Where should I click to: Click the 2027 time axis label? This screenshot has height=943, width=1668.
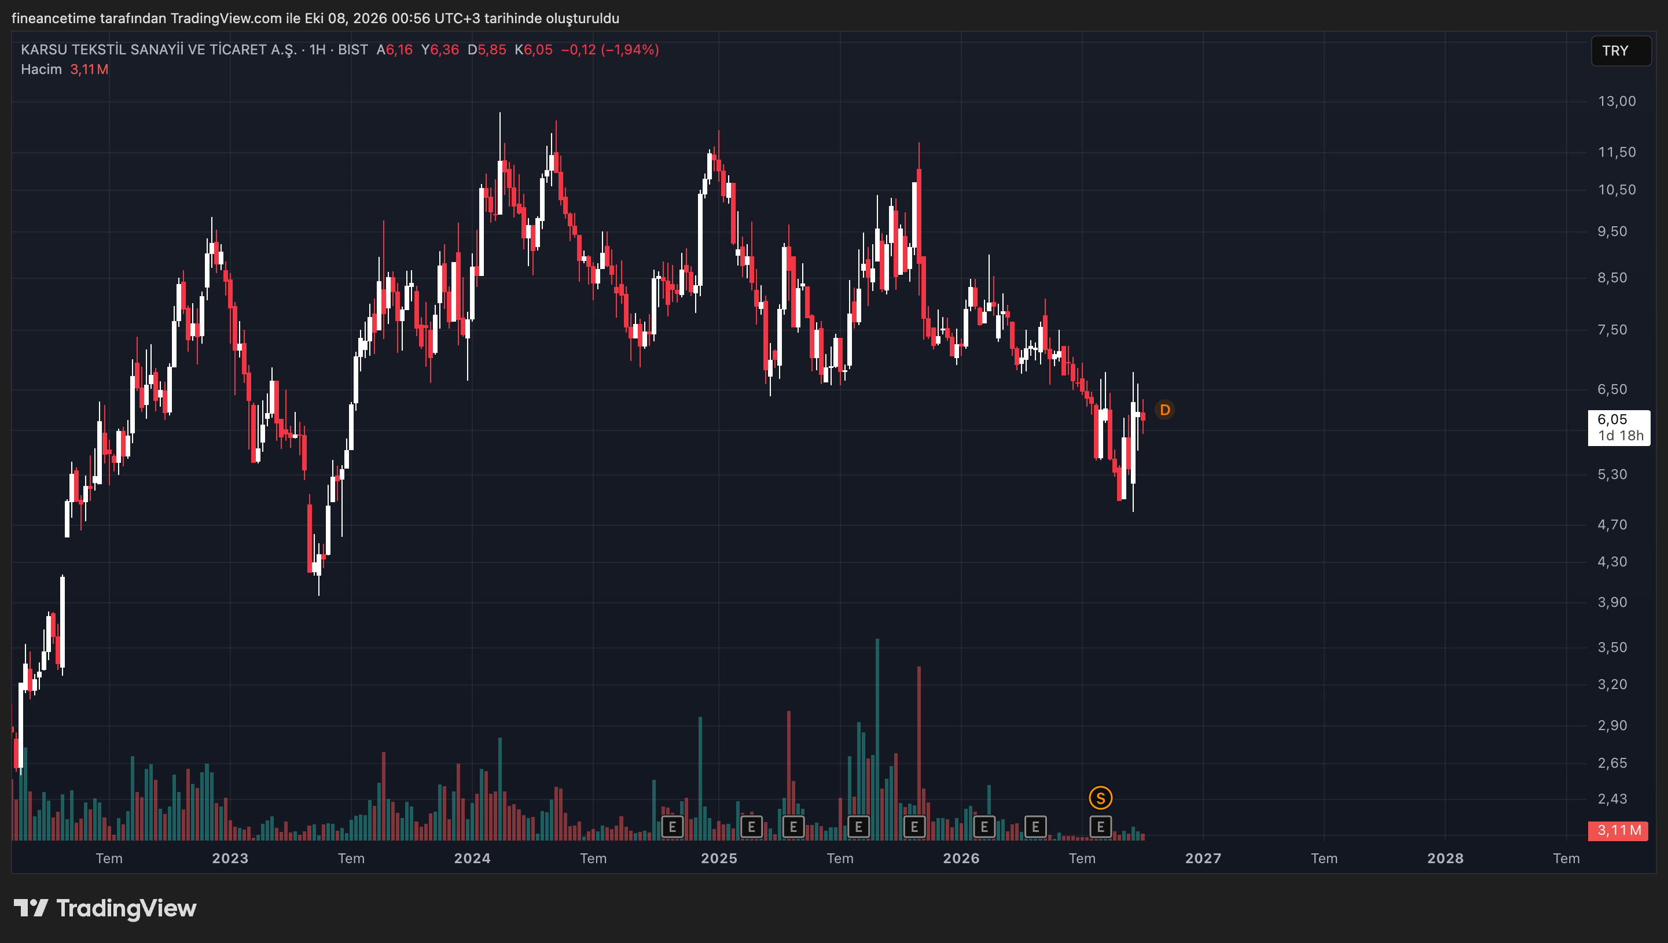pyautogui.click(x=1203, y=858)
